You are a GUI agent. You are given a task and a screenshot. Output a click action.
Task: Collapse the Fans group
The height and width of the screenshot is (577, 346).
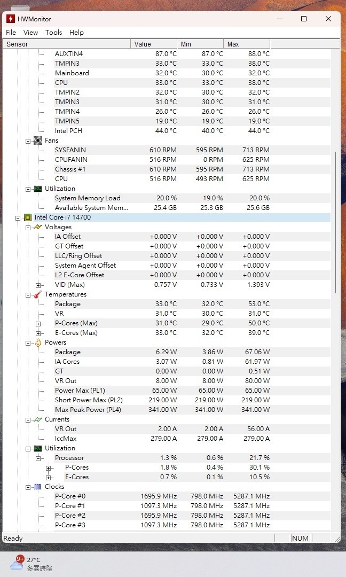click(28, 141)
